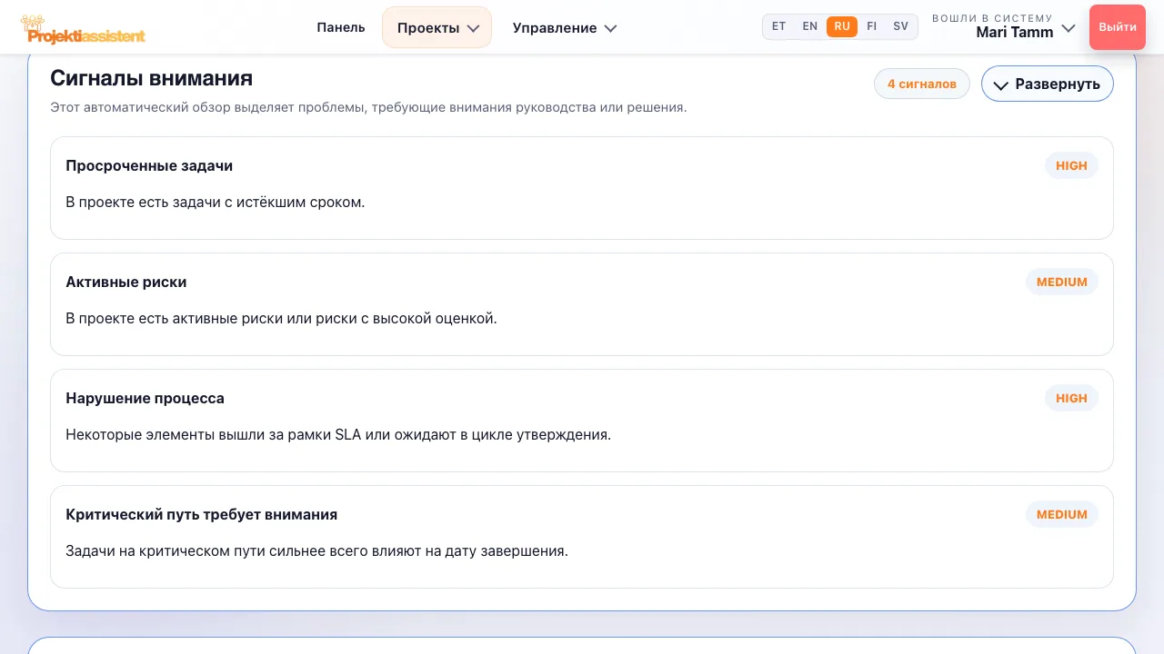Viewport: 1164px width, 654px height.
Task: Click the down-arrow icon in the Развернуть button
Action: coord(1001,85)
